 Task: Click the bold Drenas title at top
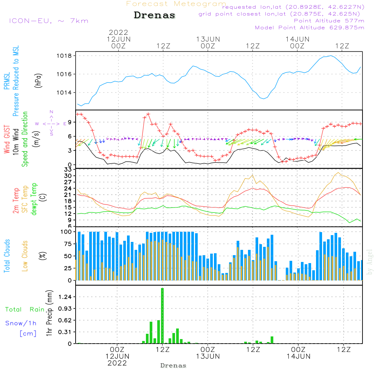tap(155, 15)
